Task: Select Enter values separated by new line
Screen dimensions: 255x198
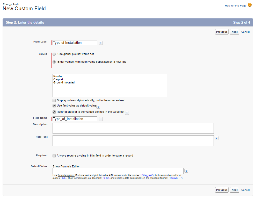Action: click(x=54, y=62)
